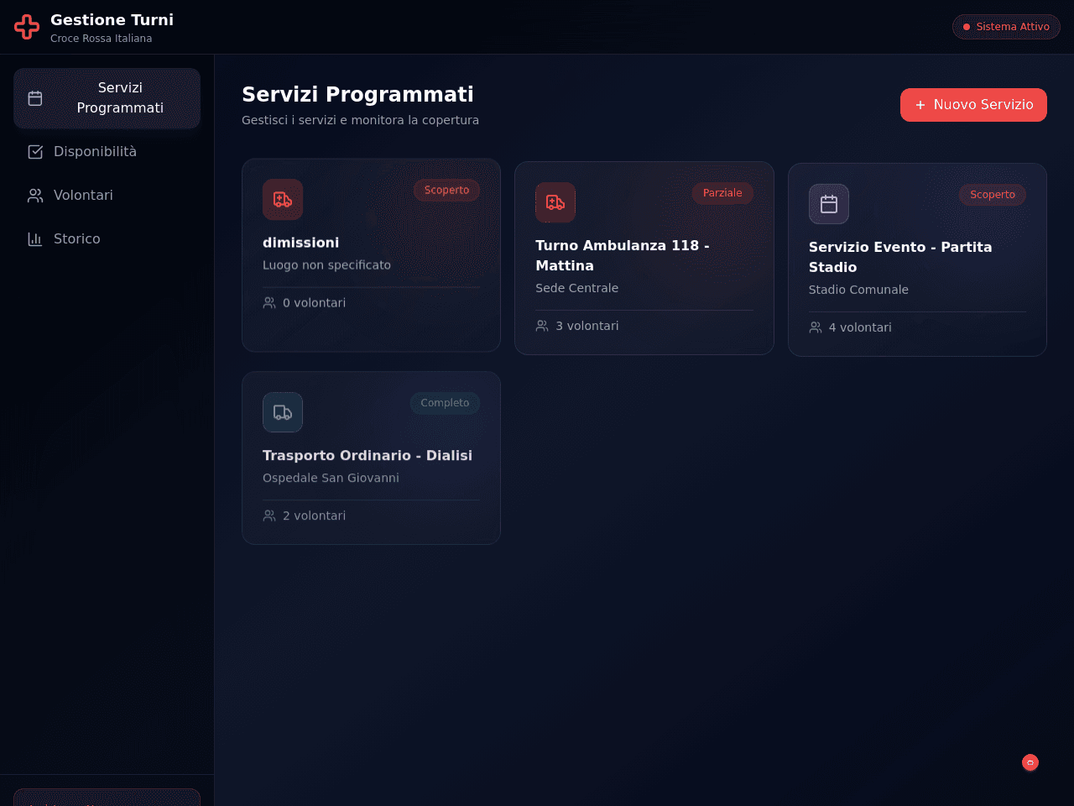1074x806 pixels.
Task: Create a new service with Nuovo Servizio
Action: pyautogui.click(x=973, y=105)
